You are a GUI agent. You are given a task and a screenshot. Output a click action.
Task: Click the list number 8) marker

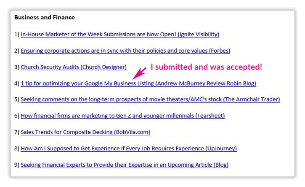click(17, 148)
